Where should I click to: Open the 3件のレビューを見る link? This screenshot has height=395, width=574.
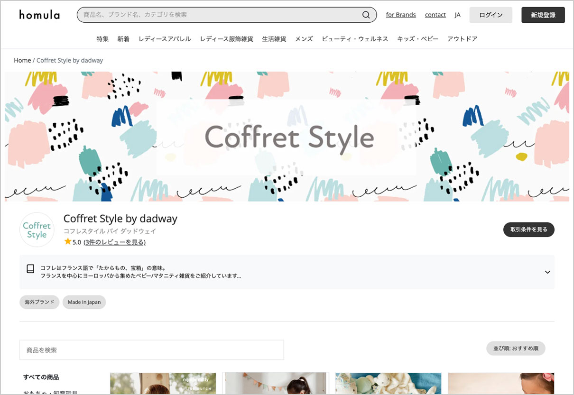tap(115, 242)
